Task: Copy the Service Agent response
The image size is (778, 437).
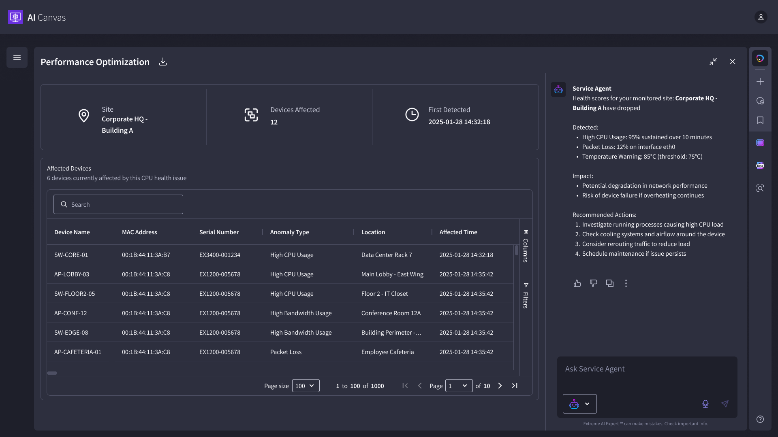Action: click(x=610, y=283)
